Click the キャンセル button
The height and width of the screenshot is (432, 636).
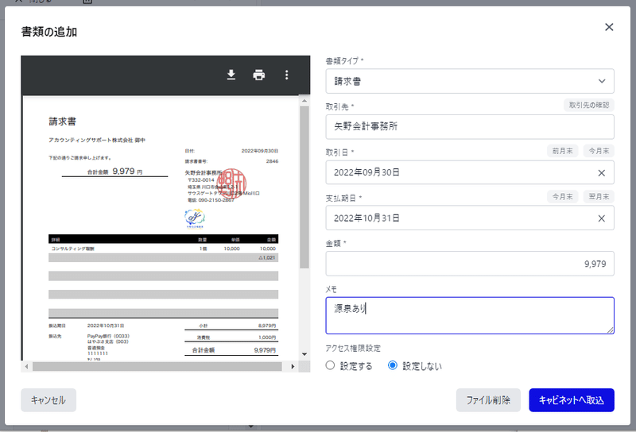pos(48,400)
